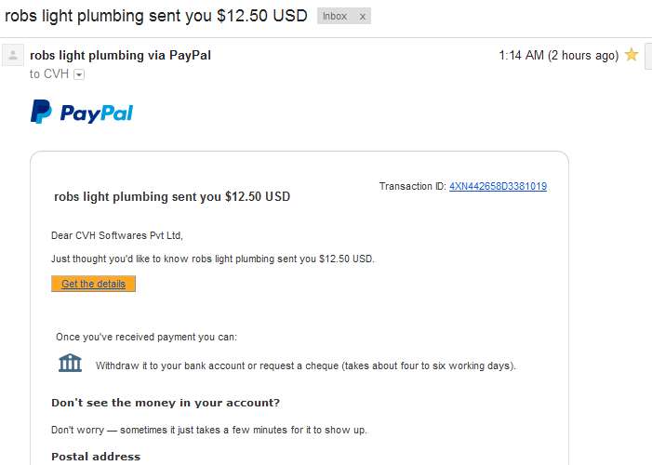This screenshot has width=652, height=465.
Task: Click the reply button at right edge
Action: (x=648, y=55)
